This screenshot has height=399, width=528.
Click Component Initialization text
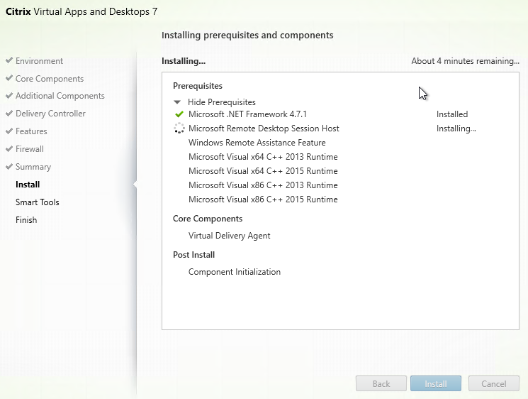[235, 272]
